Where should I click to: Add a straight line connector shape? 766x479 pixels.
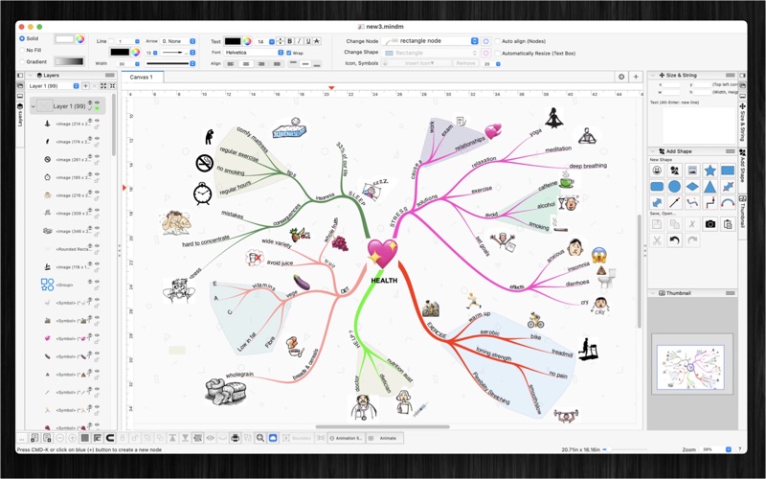pyautogui.click(x=675, y=202)
